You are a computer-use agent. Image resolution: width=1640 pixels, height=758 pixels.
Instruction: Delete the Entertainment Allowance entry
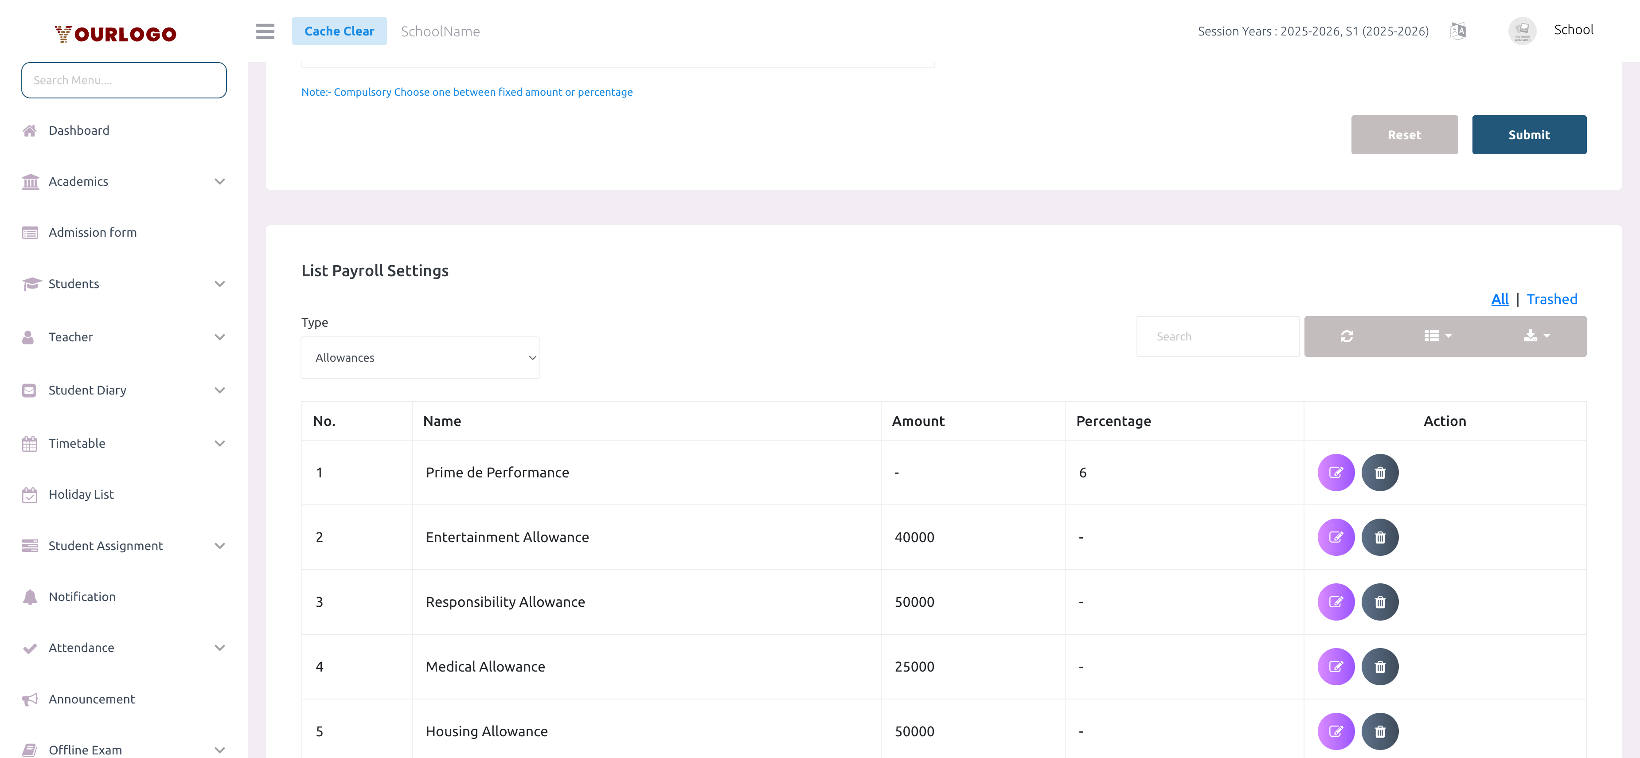point(1380,537)
